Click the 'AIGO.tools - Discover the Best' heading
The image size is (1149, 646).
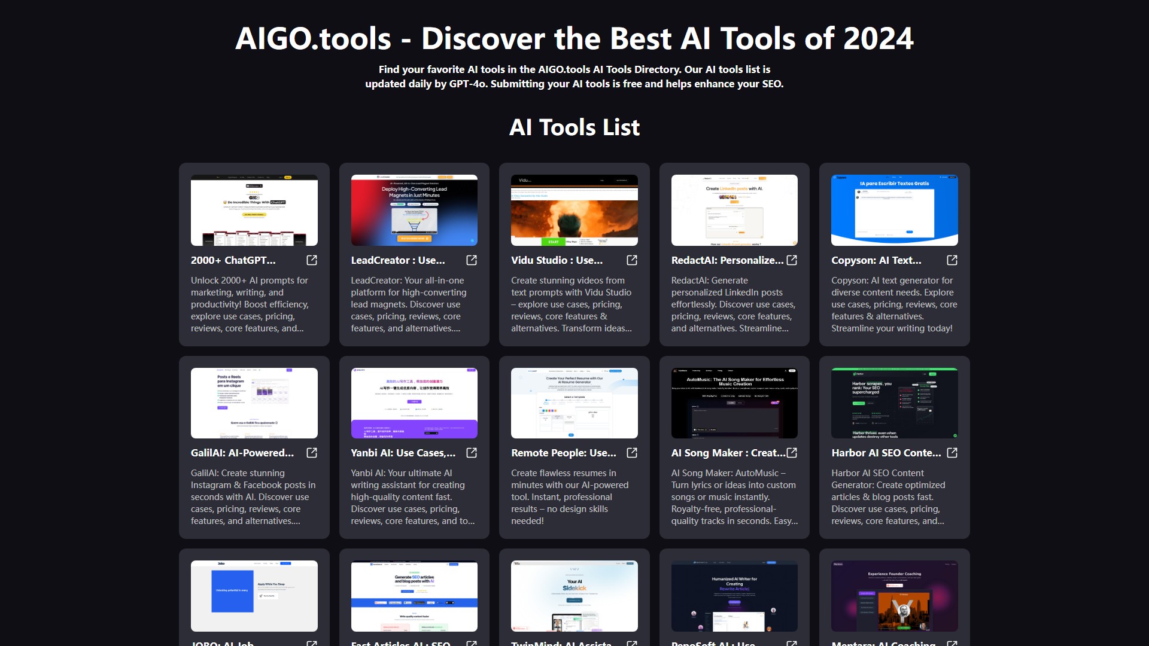pos(574,39)
